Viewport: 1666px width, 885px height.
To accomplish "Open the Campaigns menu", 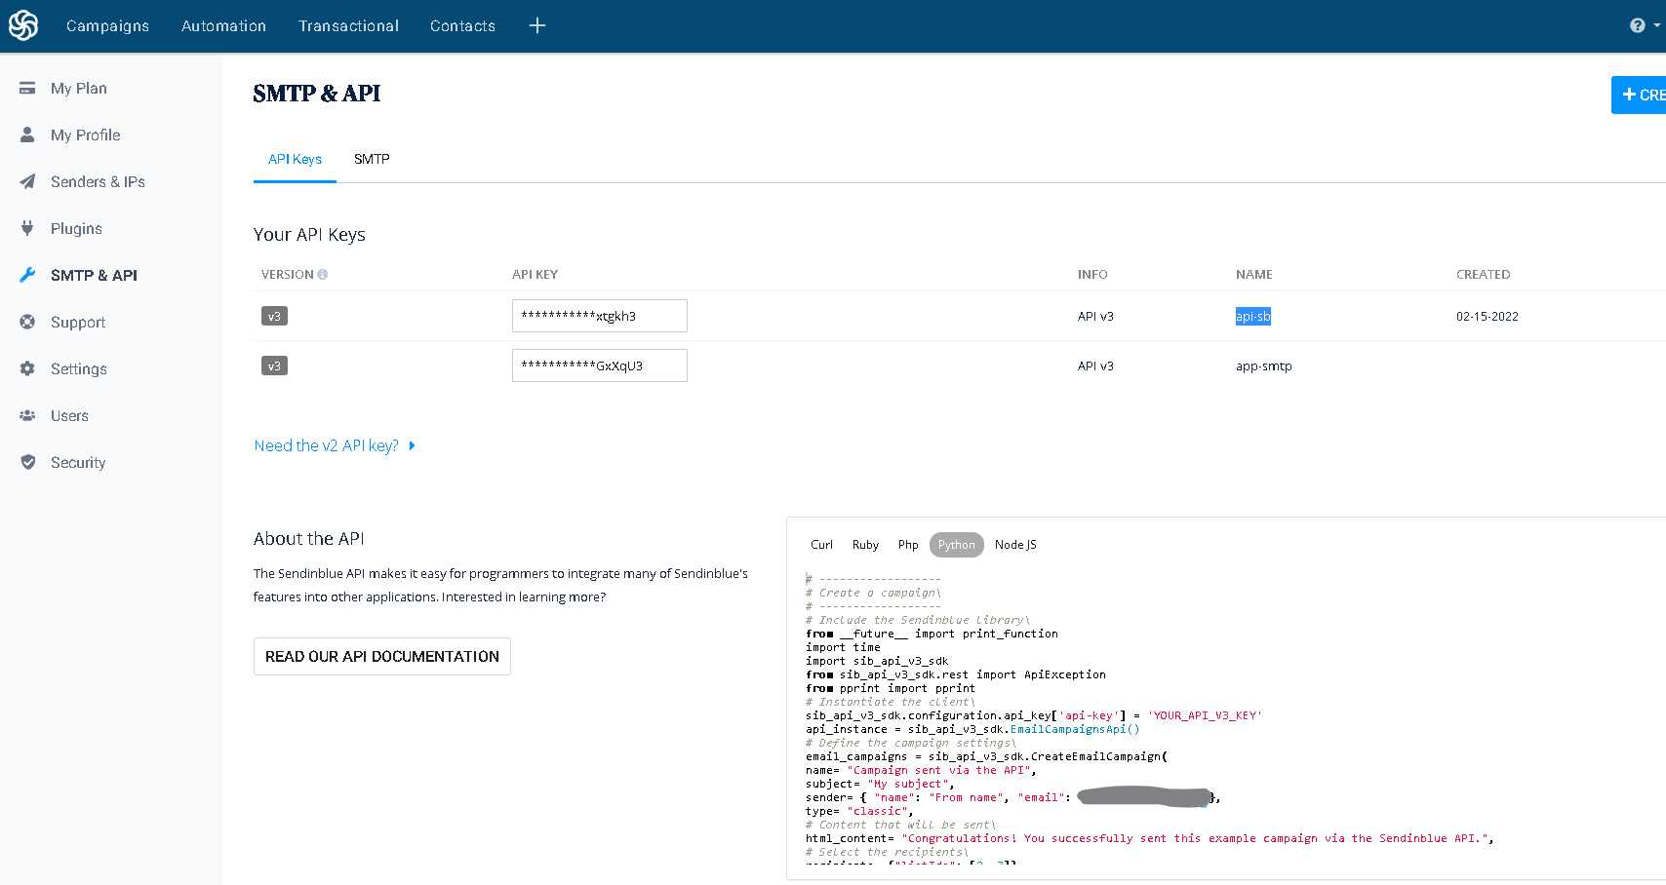I will pyautogui.click(x=107, y=25).
